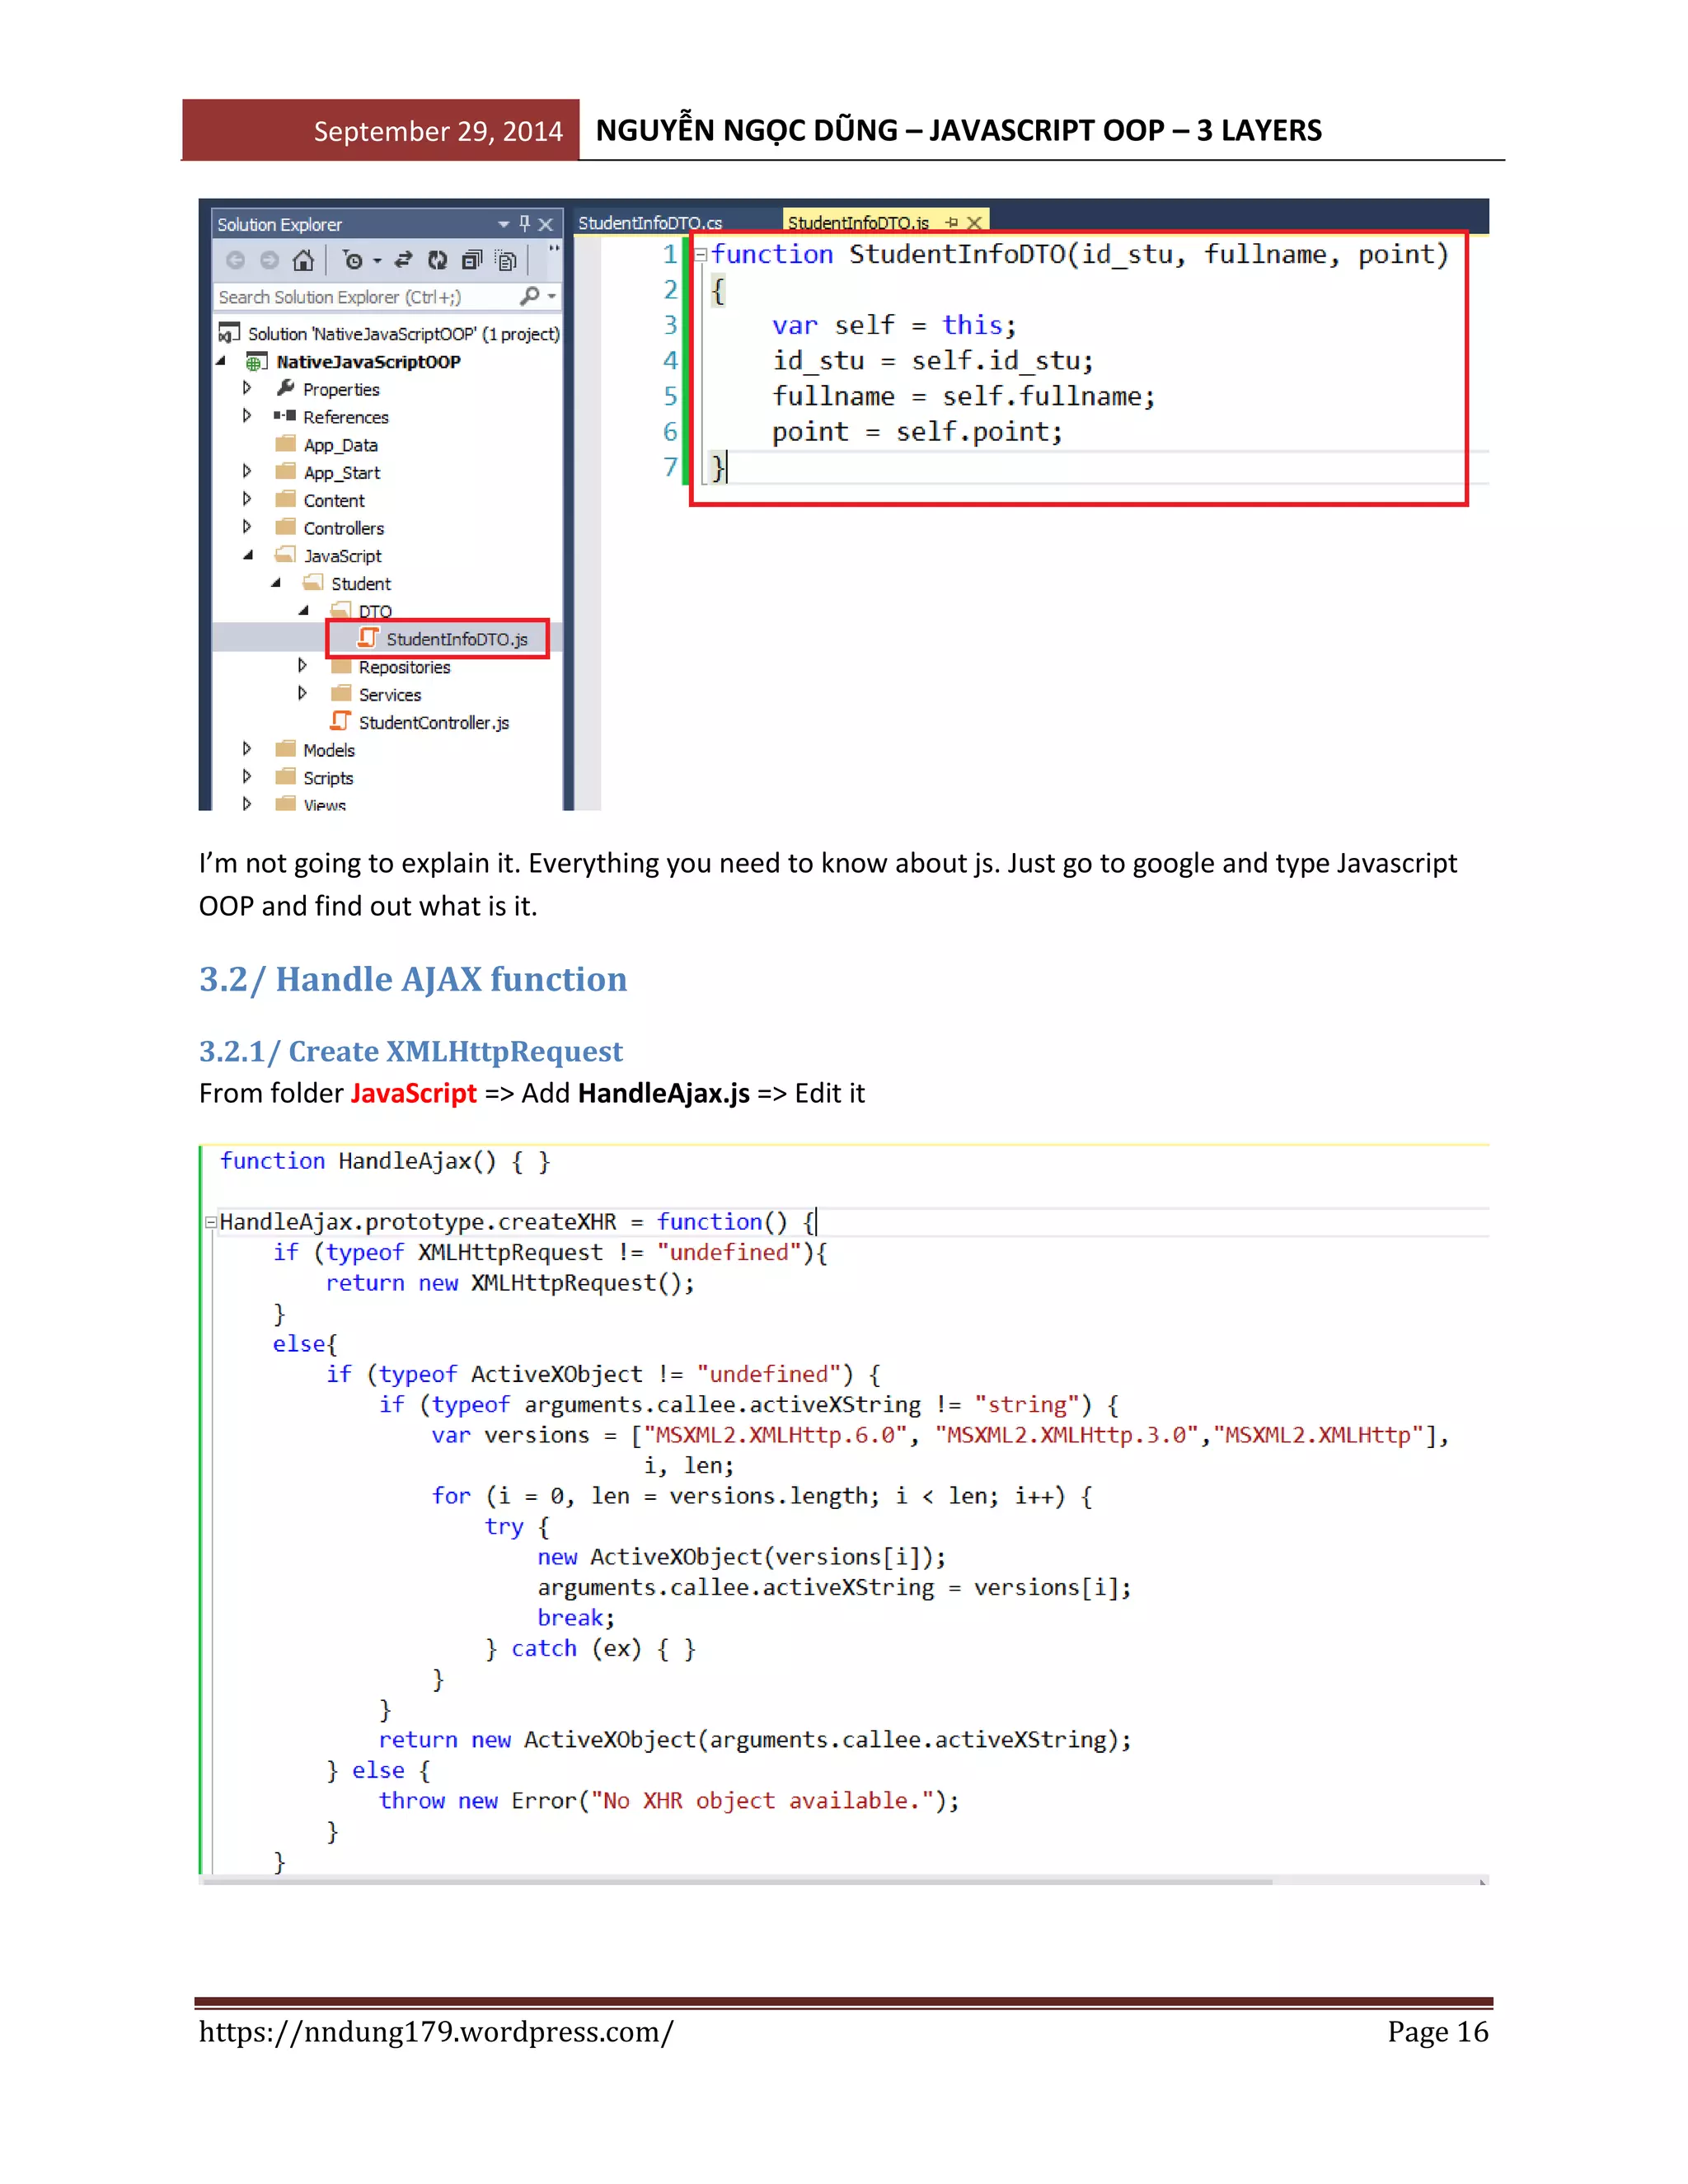Click the Search Solution Explorer field

click(360, 297)
